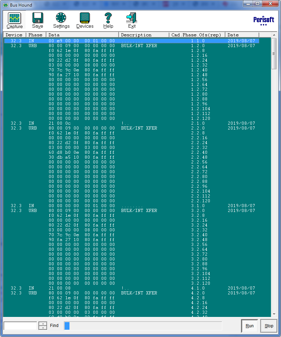Click the date in row 3.2.0

pyautogui.click(x=241, y=211)
